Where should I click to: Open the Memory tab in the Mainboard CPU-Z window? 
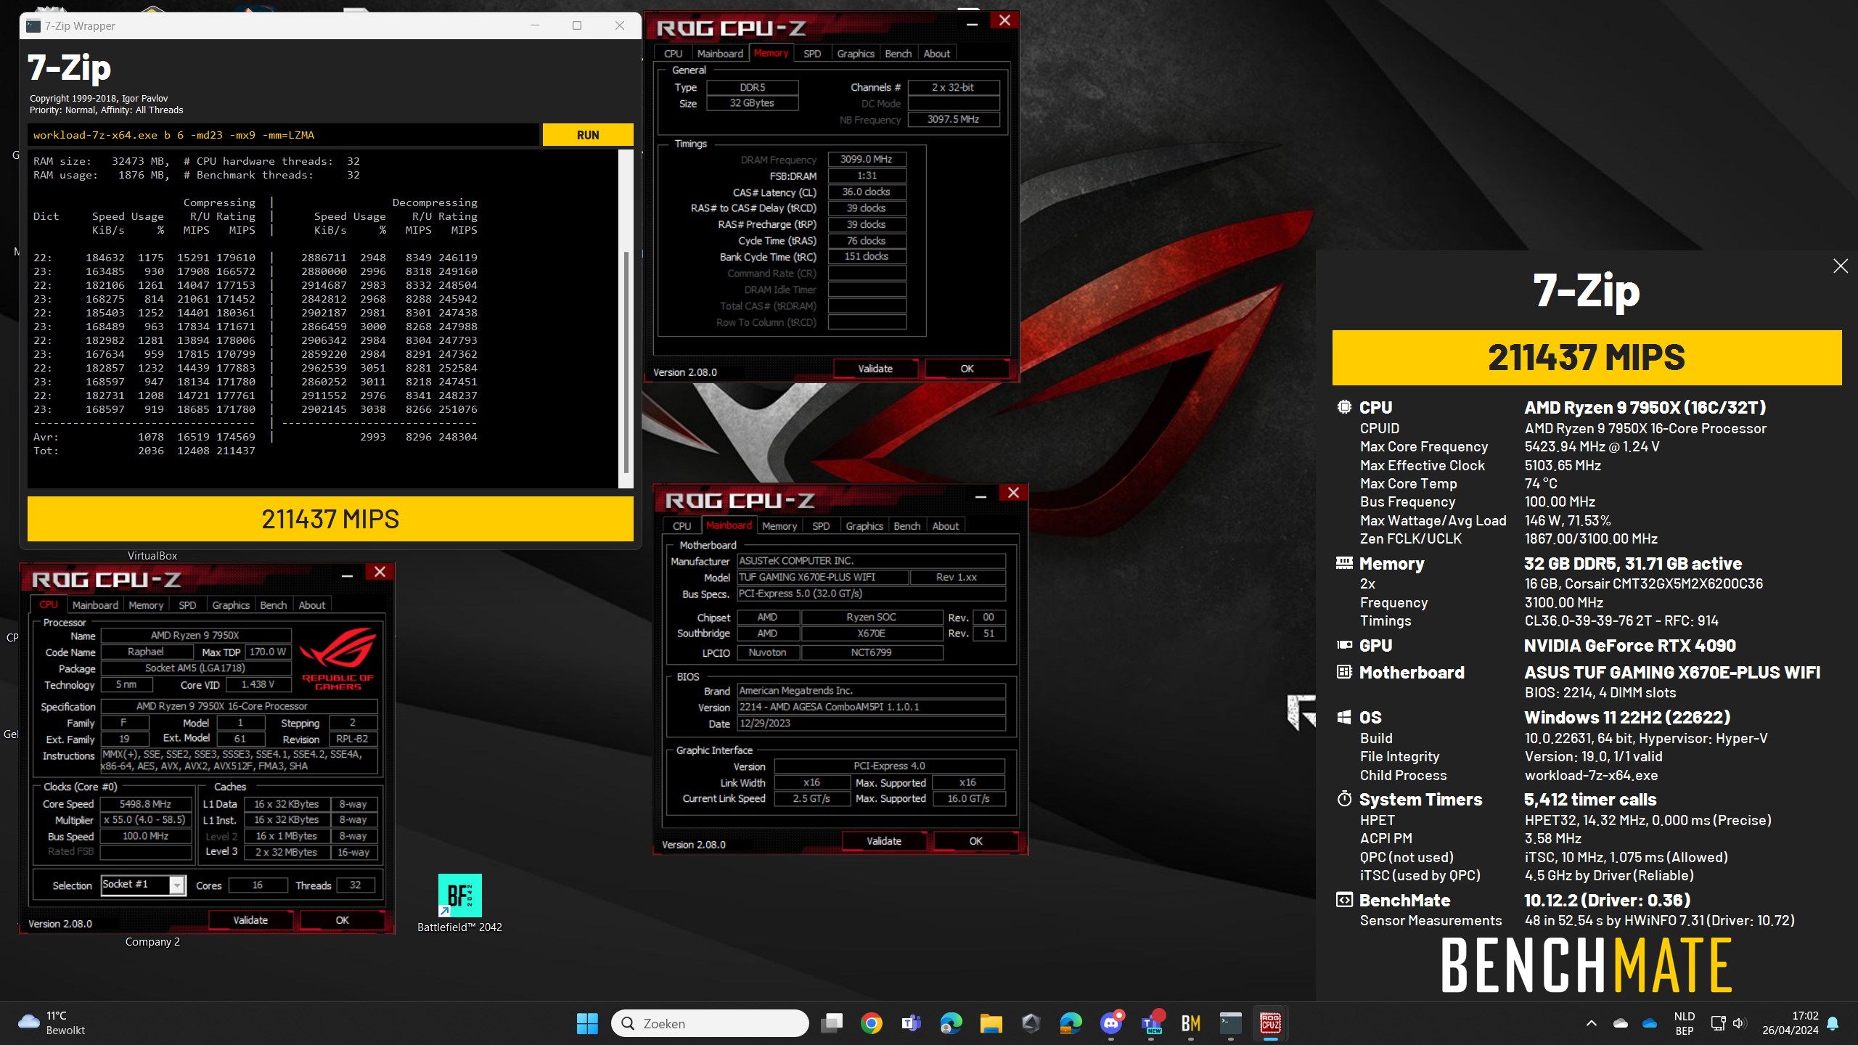[779, 526]
